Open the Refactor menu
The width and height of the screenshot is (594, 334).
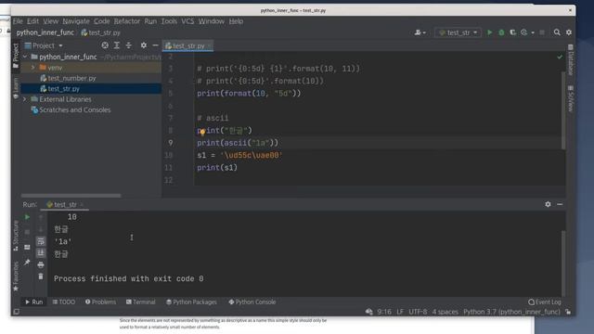coord(127,21)
